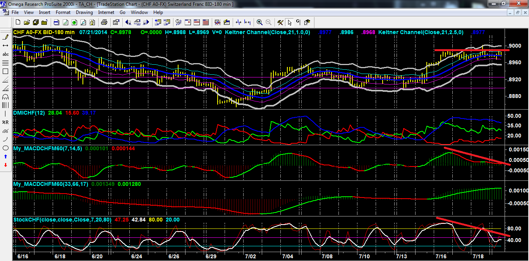This screenshot has height=261, width=529.
Task: Select the horizontal double-arrow line tool
Action: 5,46
